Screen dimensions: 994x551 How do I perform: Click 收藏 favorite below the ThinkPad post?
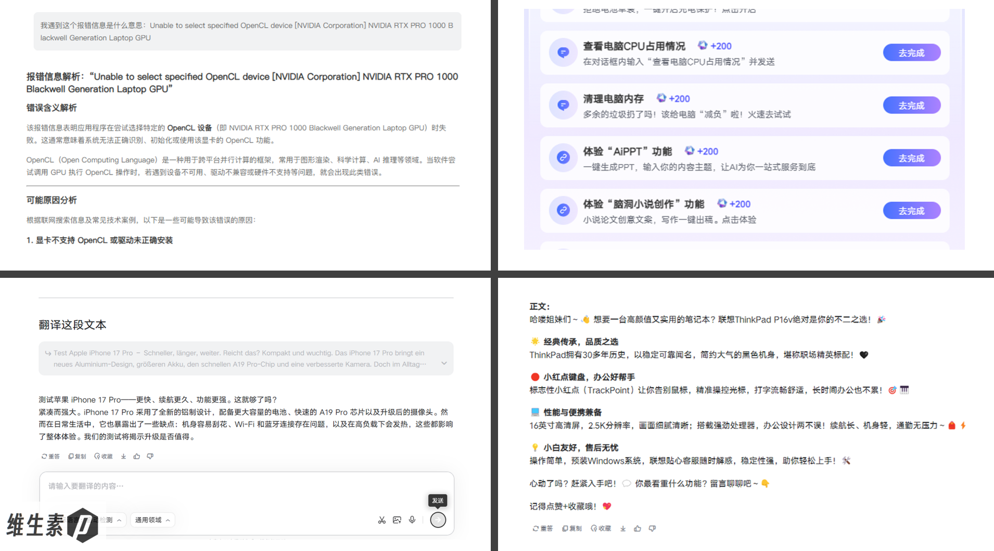point(601,528)
